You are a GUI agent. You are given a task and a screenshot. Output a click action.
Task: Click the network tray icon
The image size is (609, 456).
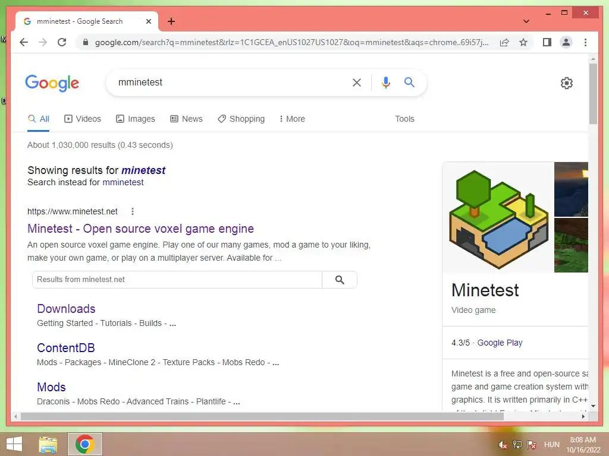point(517,445)
